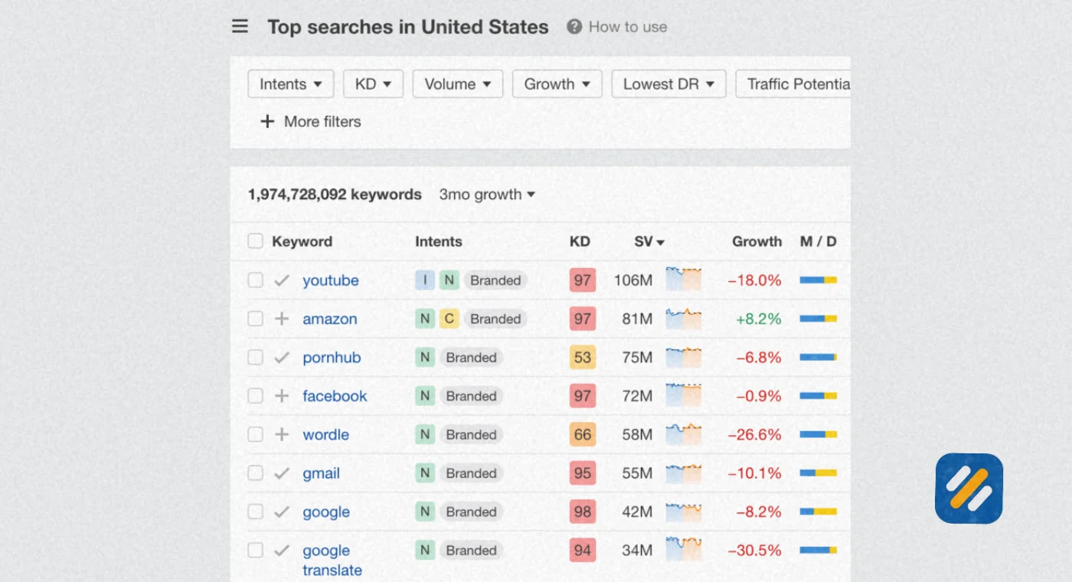Tick the checkbox for the google translate row
Screen dimensions: 1072x582
tap(255, 550)
